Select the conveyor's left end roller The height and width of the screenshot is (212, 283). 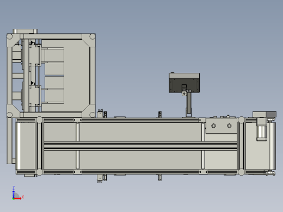18,146
